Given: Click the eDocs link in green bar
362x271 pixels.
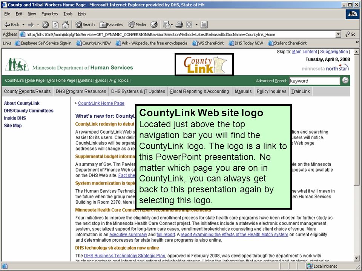Looking at the screenshot, I should tap(101, 81).
